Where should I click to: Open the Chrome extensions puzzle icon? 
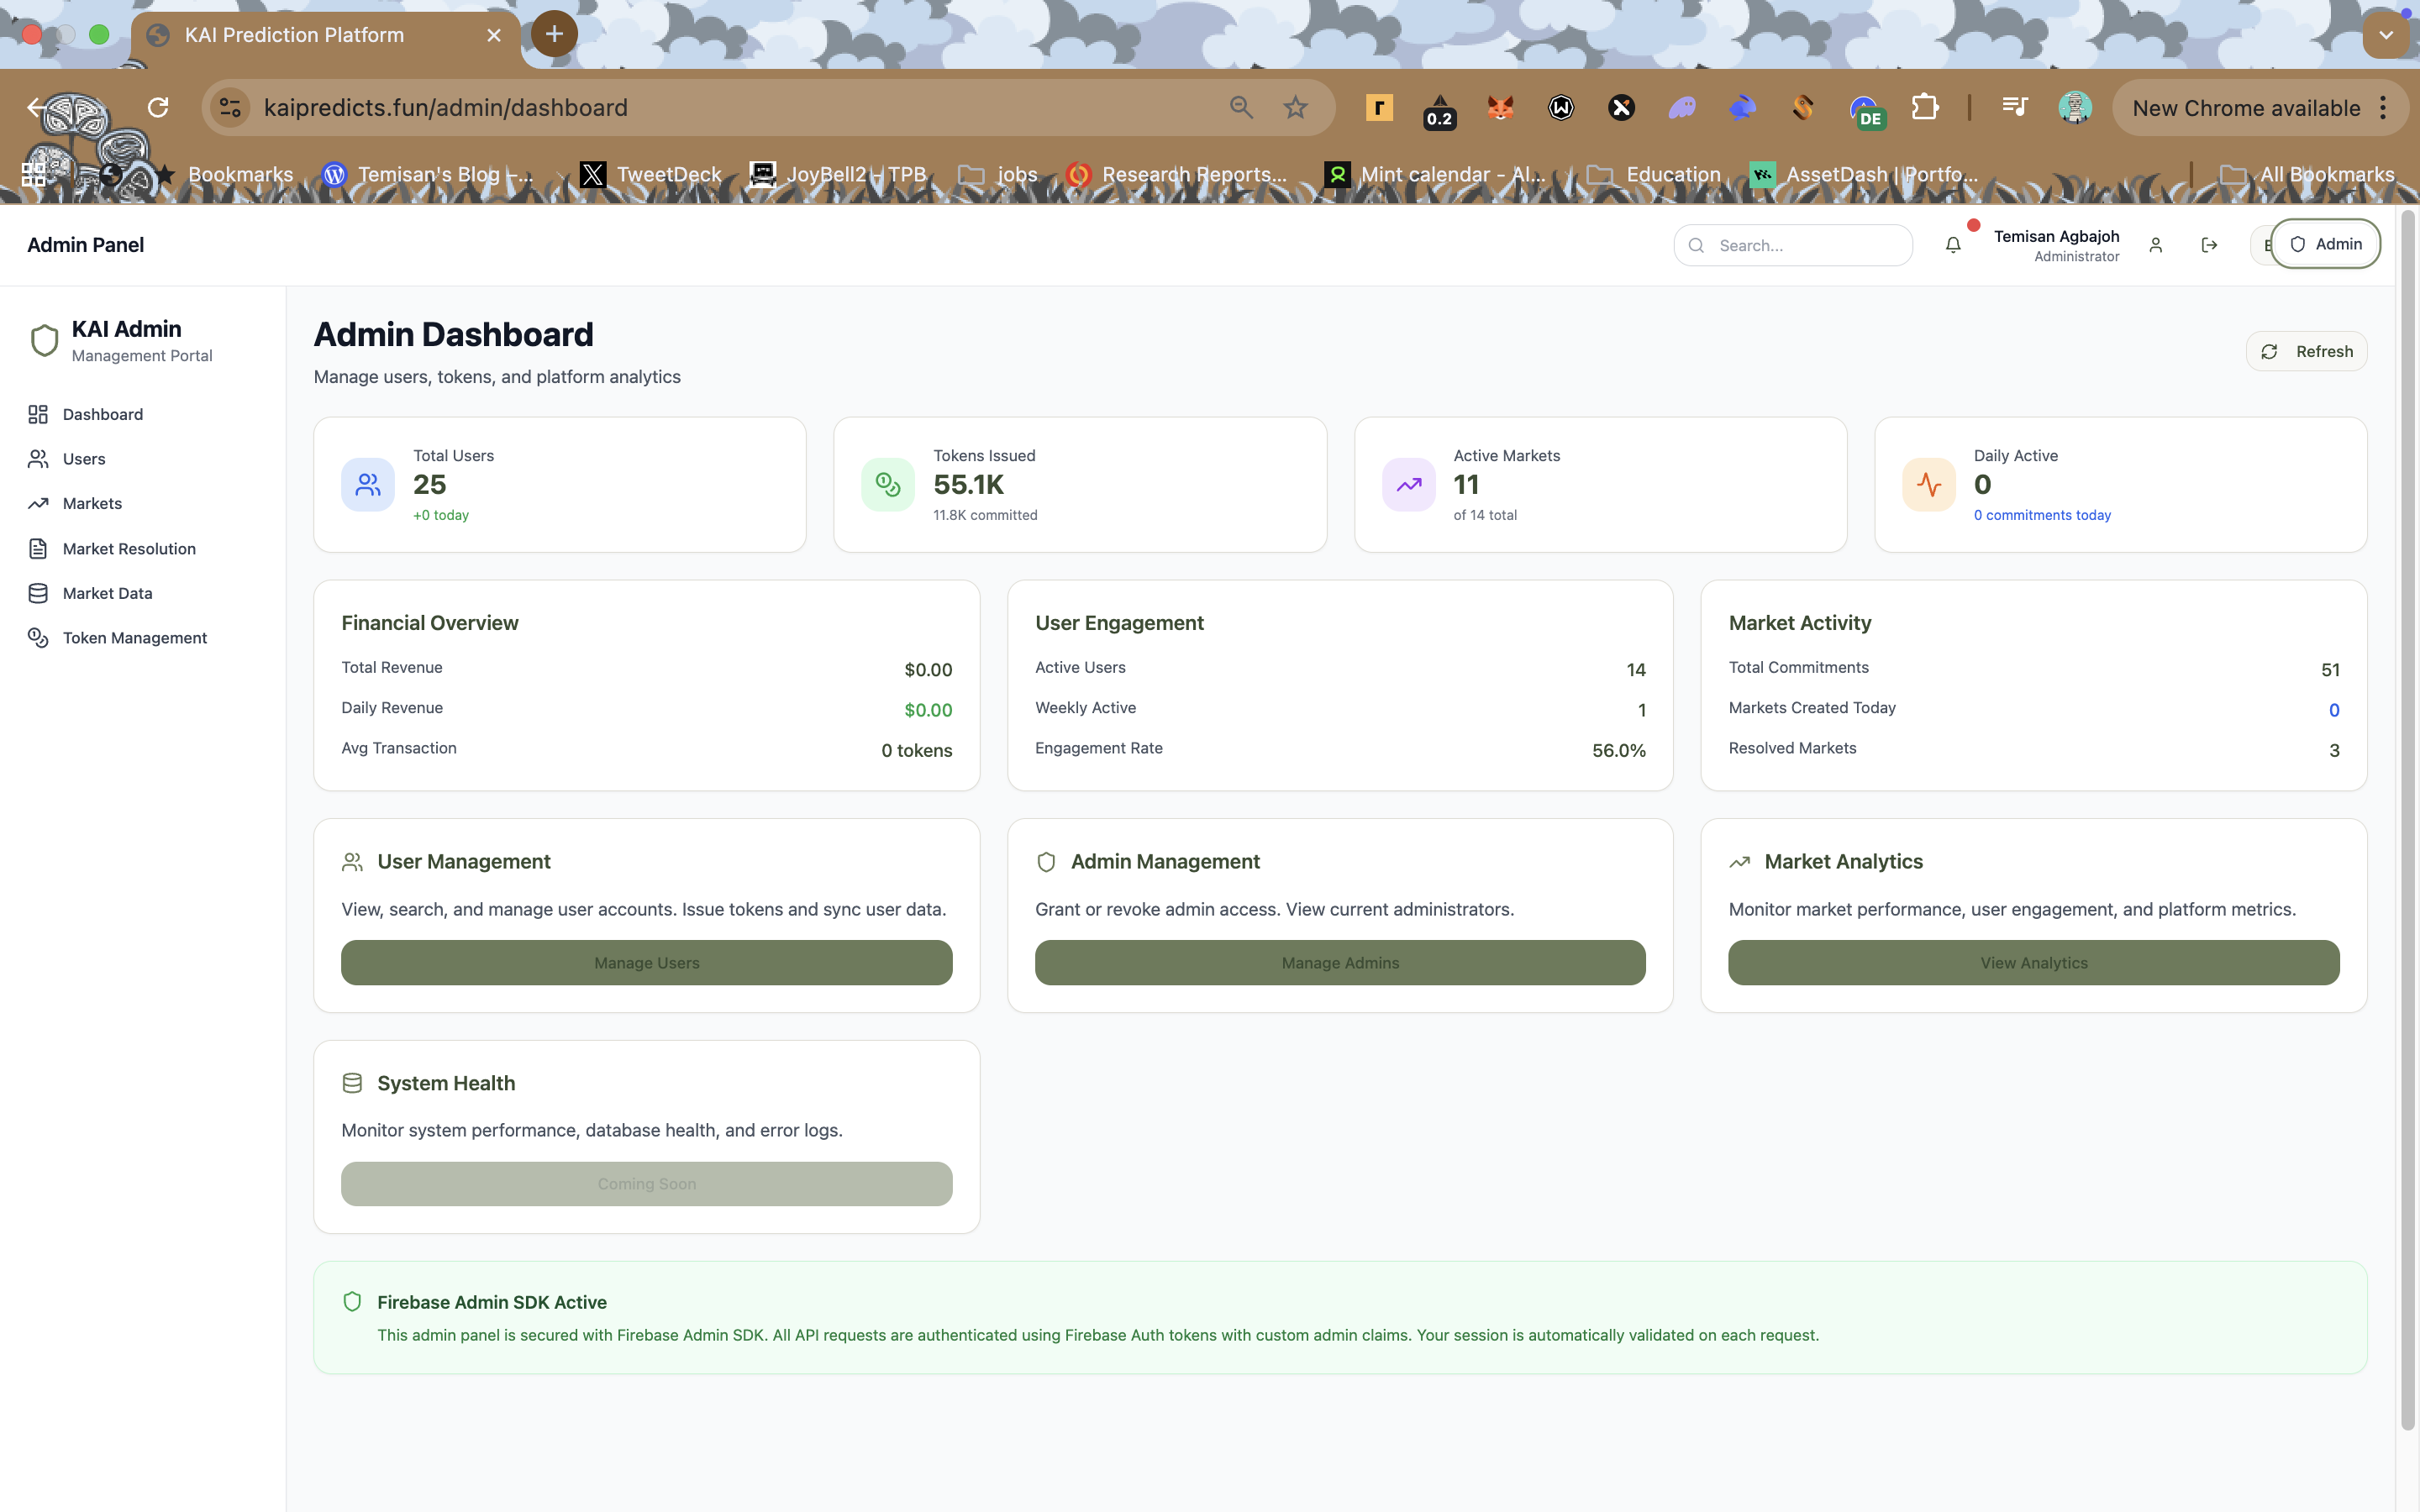coord(1924,108)
